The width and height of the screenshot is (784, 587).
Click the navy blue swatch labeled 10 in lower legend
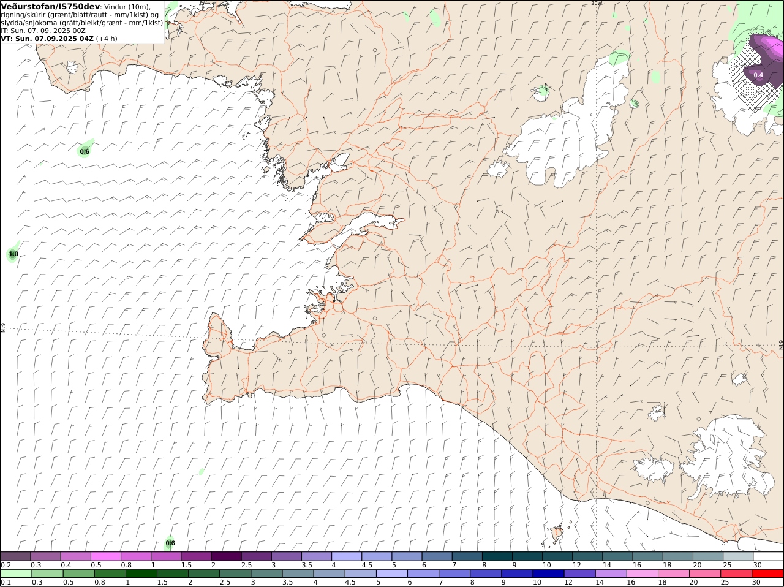coord(549,574)
